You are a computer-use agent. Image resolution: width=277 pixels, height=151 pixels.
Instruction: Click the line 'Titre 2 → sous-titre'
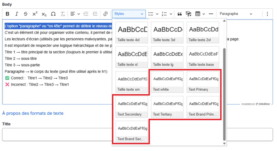click(21, 59)
